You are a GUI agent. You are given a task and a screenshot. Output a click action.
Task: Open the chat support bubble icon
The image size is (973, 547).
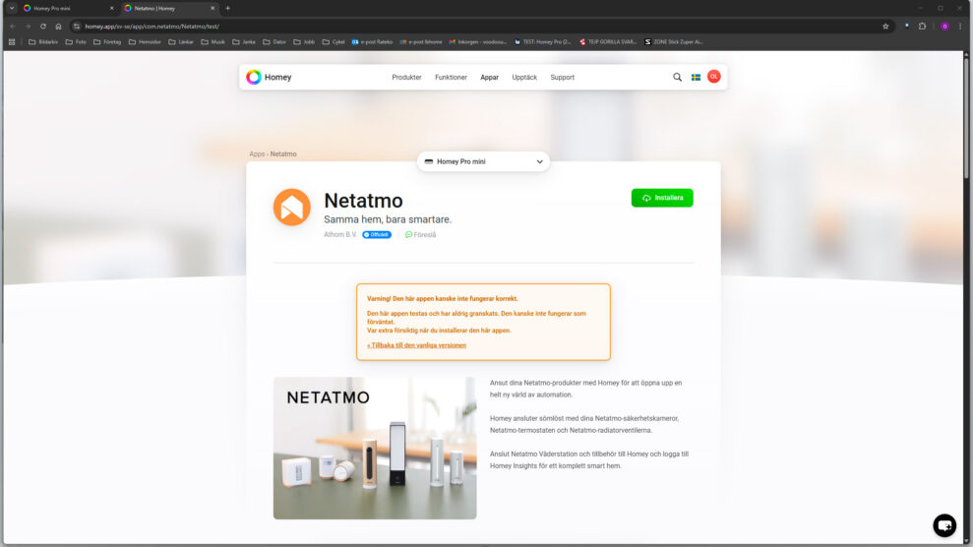click(x=944, y=525)
